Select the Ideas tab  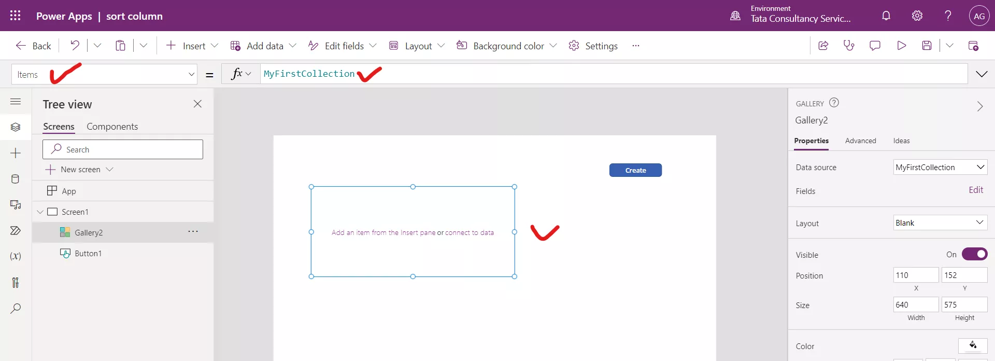(901, 141)
